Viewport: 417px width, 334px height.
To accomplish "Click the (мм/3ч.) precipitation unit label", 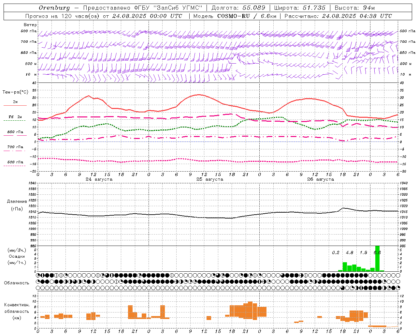I will (x=17, y=250).
